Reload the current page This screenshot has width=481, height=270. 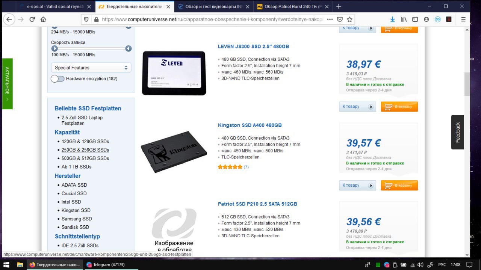click(32, 20)
